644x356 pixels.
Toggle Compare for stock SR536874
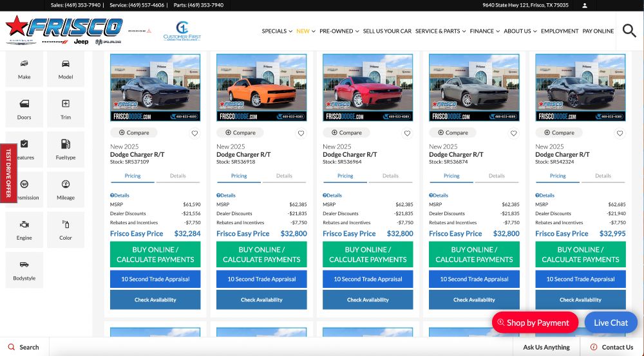453,133
